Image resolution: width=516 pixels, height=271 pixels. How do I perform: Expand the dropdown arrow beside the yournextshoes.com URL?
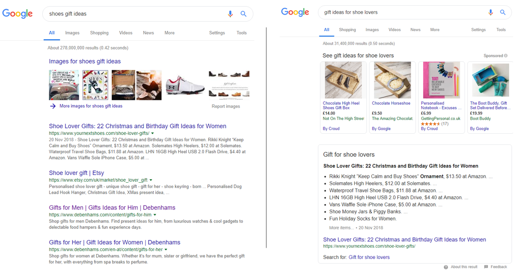pyautogui.click(x=152, y=133)
